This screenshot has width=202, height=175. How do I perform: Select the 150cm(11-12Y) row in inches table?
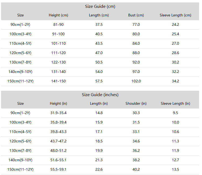100,169
